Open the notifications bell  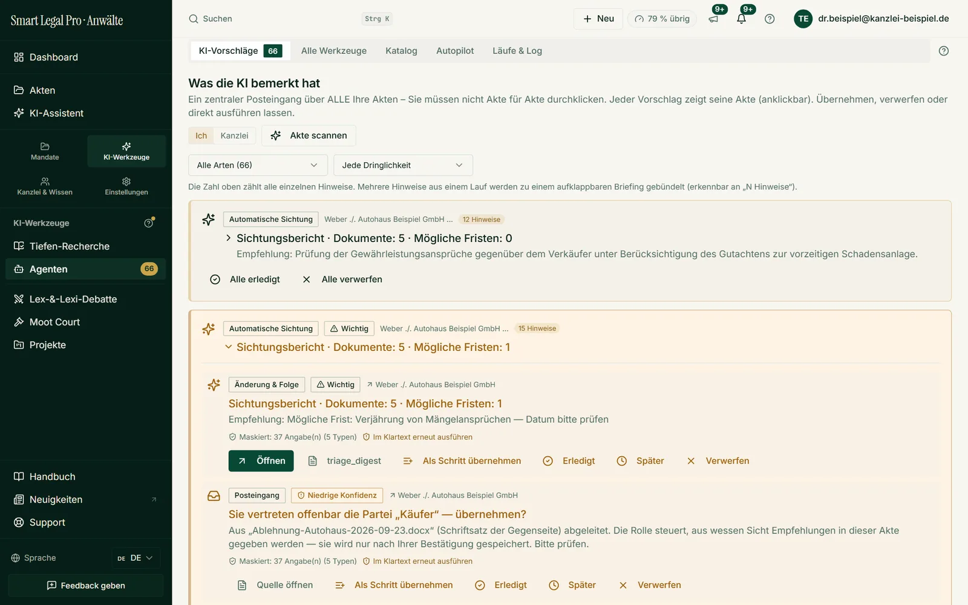(x=741, y=19)
